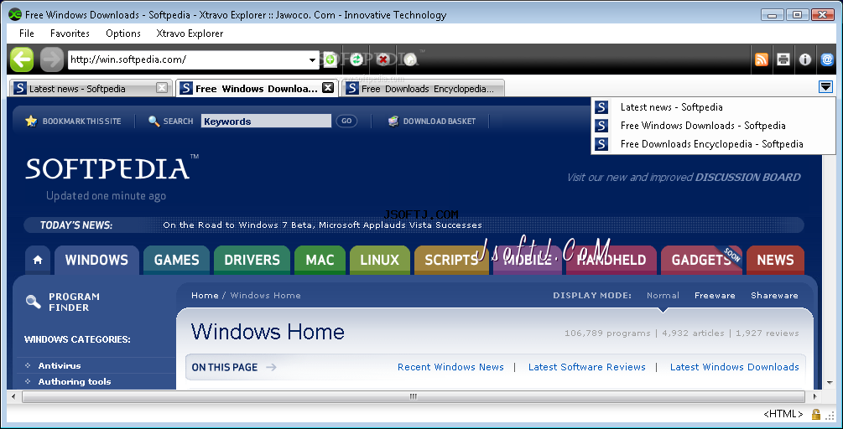Open the Xtravo Explorer menu
Image resolution: width=843 pixels, height=429 pixels.
pos(190,34)
